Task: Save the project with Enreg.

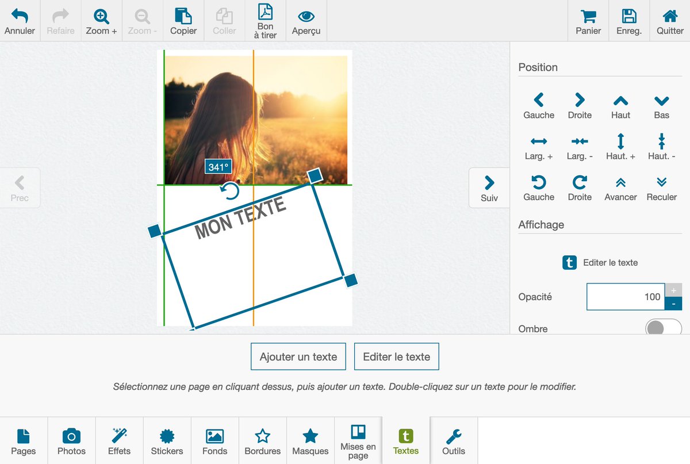Action: click(628, 20)
